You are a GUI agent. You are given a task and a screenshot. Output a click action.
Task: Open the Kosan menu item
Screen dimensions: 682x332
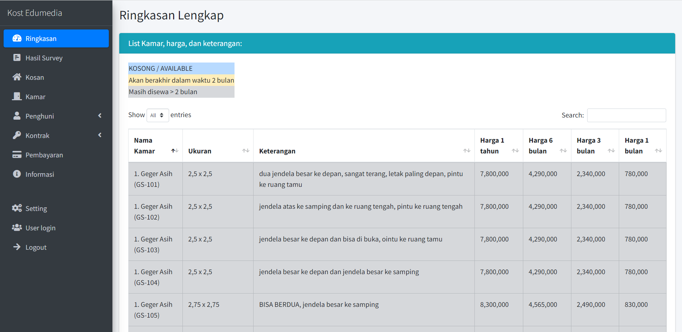click(x=35, y=77)
